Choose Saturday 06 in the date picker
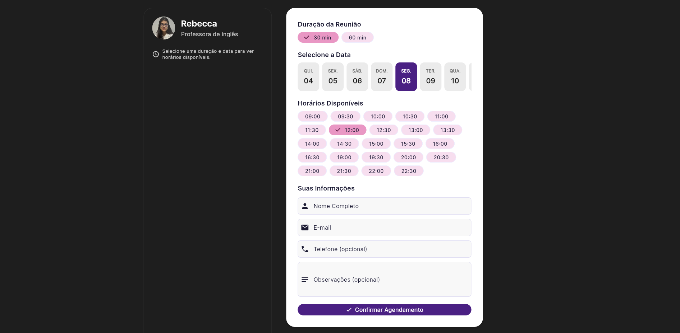Viewport: 680px width, 333px height. click(357, 77)
